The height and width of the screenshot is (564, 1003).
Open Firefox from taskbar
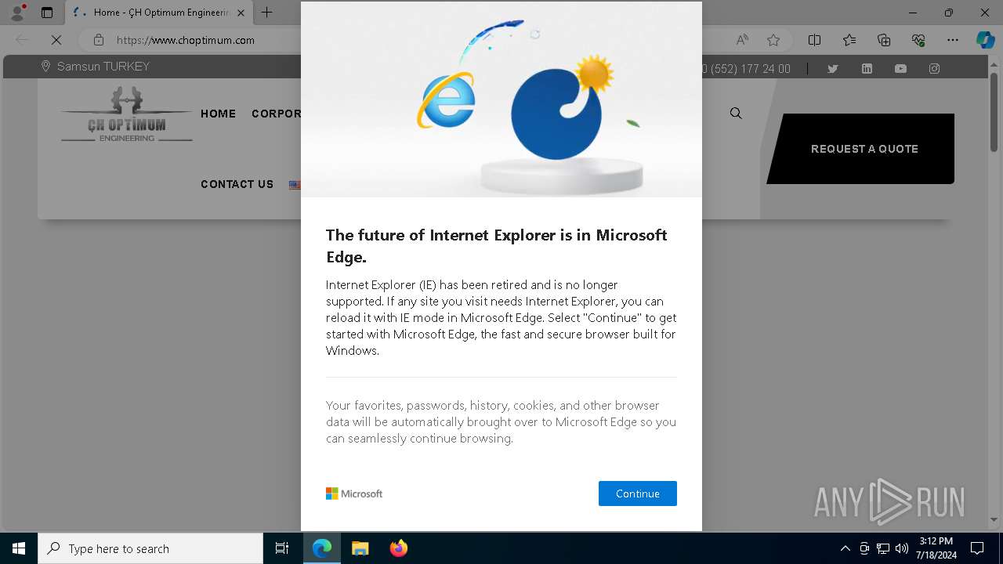point(398,548)
